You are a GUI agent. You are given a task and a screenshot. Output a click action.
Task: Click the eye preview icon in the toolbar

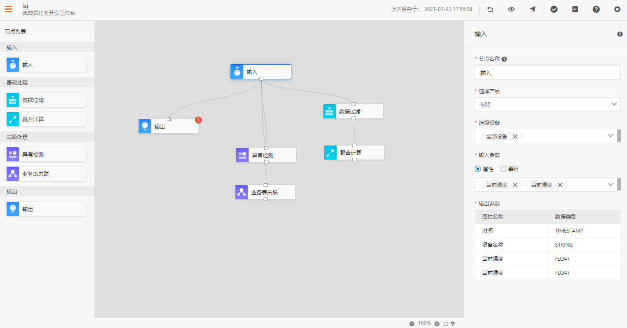coord(511,9)
